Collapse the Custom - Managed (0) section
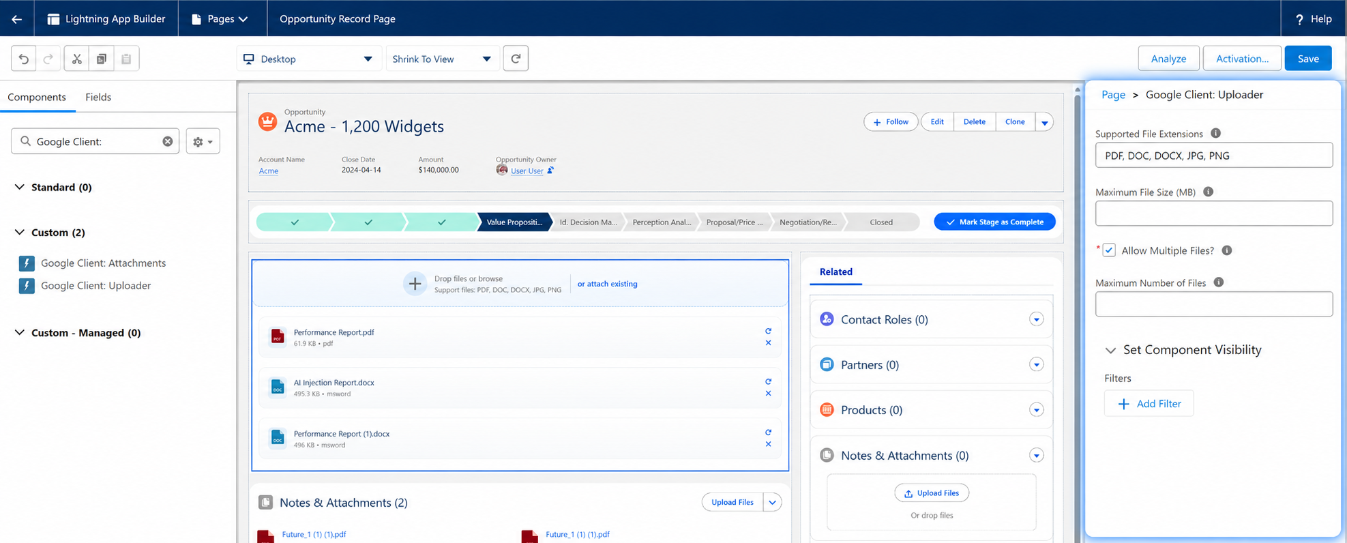The image size is (1347, 543). coord(20,332)
